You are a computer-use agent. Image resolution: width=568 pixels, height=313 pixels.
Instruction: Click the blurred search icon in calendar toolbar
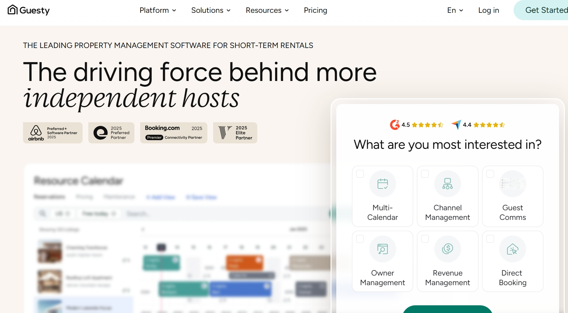43,213
